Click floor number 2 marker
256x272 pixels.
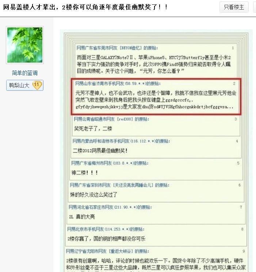pyautogui.click(x=234, y=83)
